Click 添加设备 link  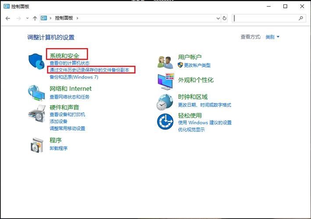coord(58,121)
